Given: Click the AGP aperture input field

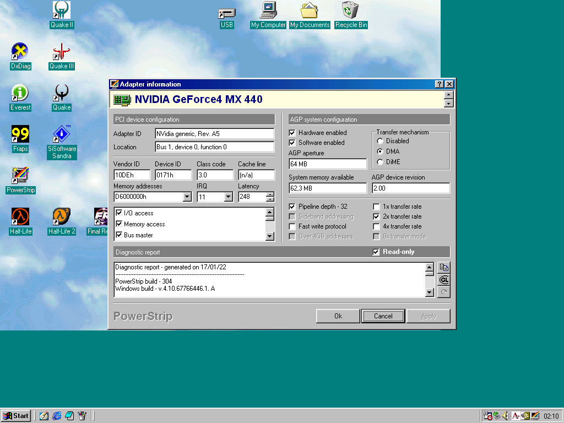Looking at the screenshot, I should tap(328, 164).
